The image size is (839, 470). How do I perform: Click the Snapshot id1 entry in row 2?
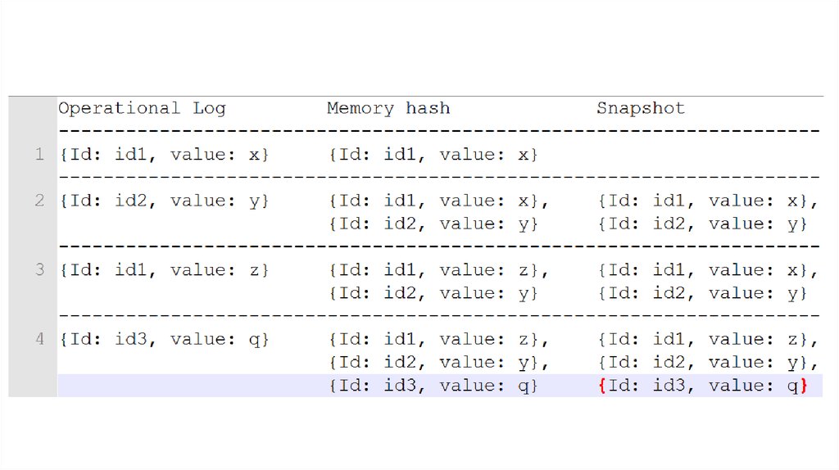[708, 201]
